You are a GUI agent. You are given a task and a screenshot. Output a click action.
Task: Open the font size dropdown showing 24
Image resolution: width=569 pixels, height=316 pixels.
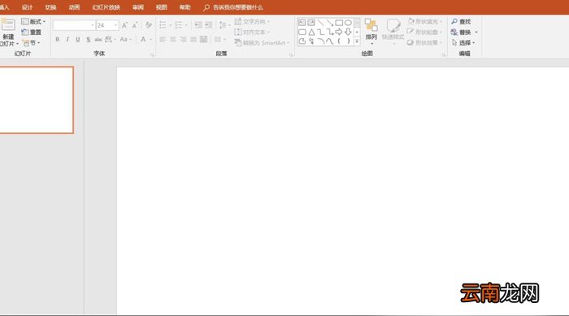(x=115, y=25)
